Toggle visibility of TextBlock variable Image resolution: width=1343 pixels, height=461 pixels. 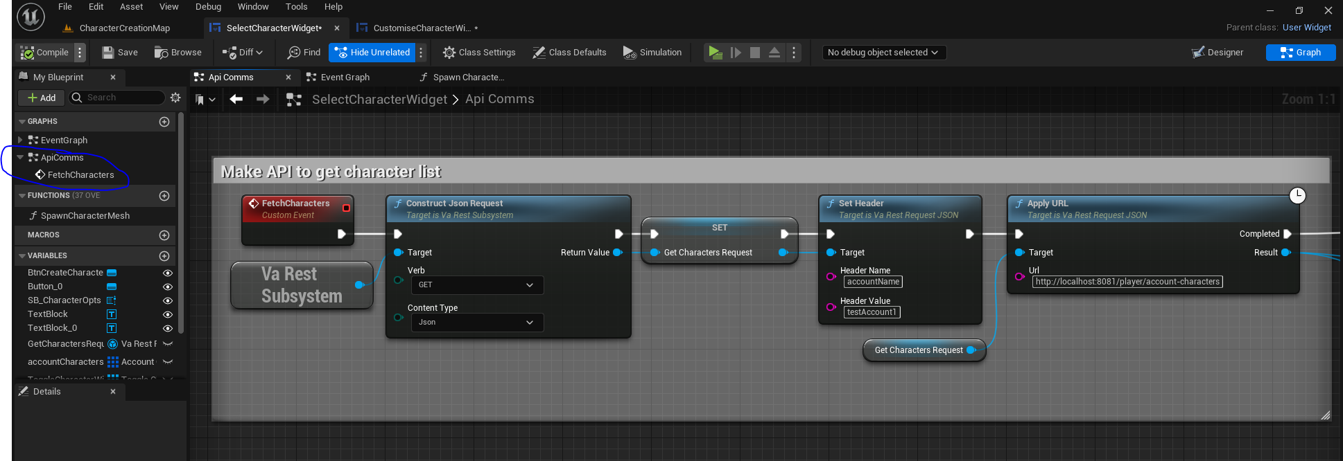[x=167, y=314]
